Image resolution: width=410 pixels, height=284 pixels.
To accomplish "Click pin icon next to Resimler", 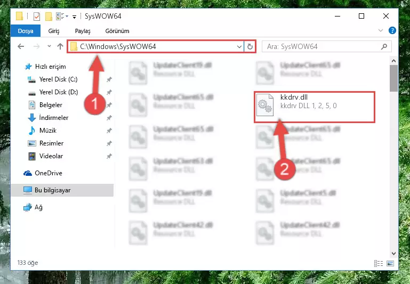I will 109,143.
